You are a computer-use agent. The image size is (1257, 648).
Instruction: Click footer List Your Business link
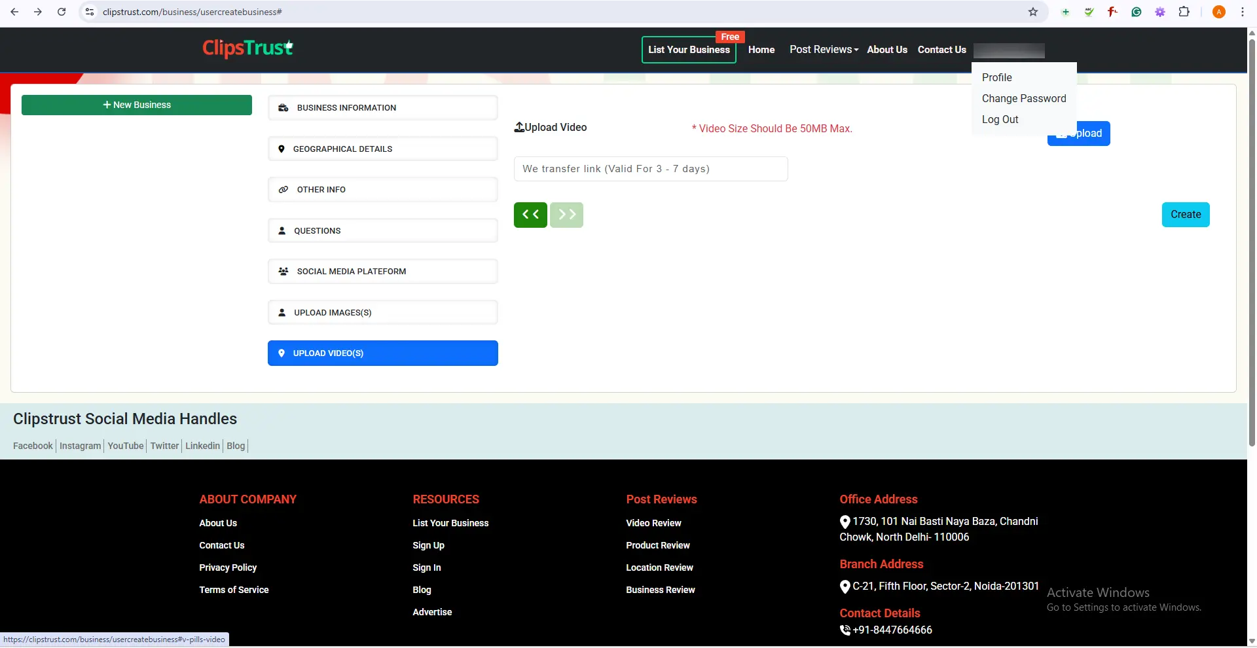(x=450, y=523)
